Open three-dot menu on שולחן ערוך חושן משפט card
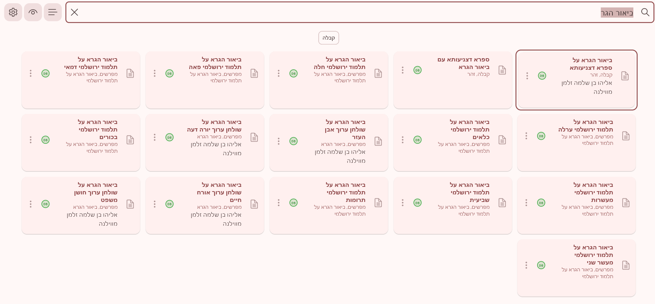This screenshot has height=304, width=655. (x=31, y=204)
